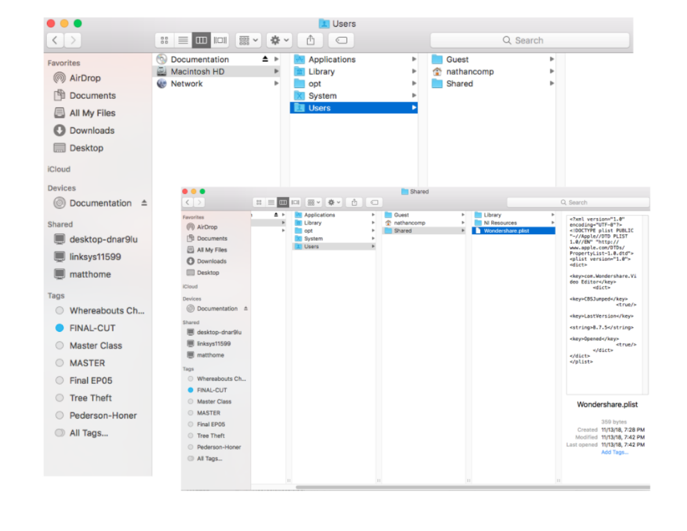
Task: Select Cover Flow view in the Users window
Action: [221, 40]
